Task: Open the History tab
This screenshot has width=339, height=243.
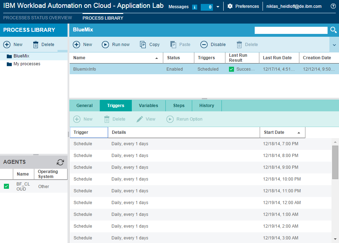Action: [x=207, y=105]
